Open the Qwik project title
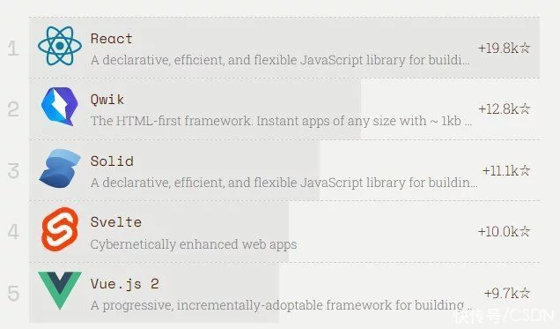This screenshot has width=560, height=329. tap(107, 100)
